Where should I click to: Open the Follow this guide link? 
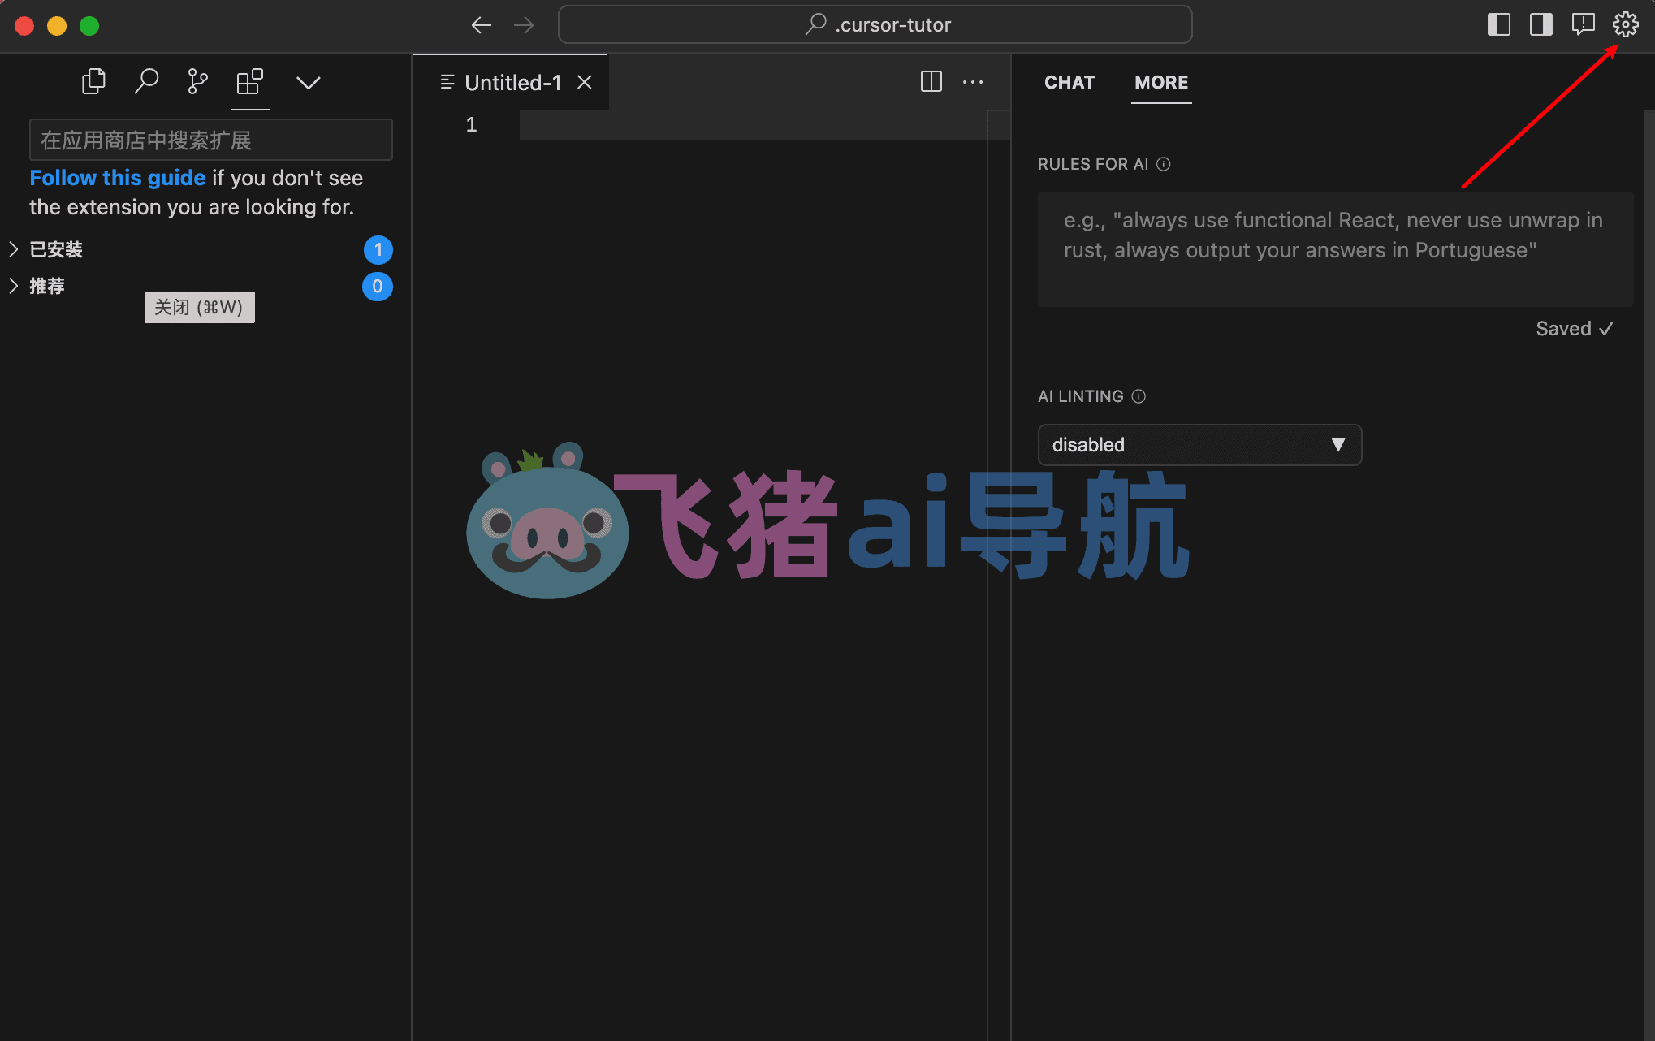pos(118,178)
